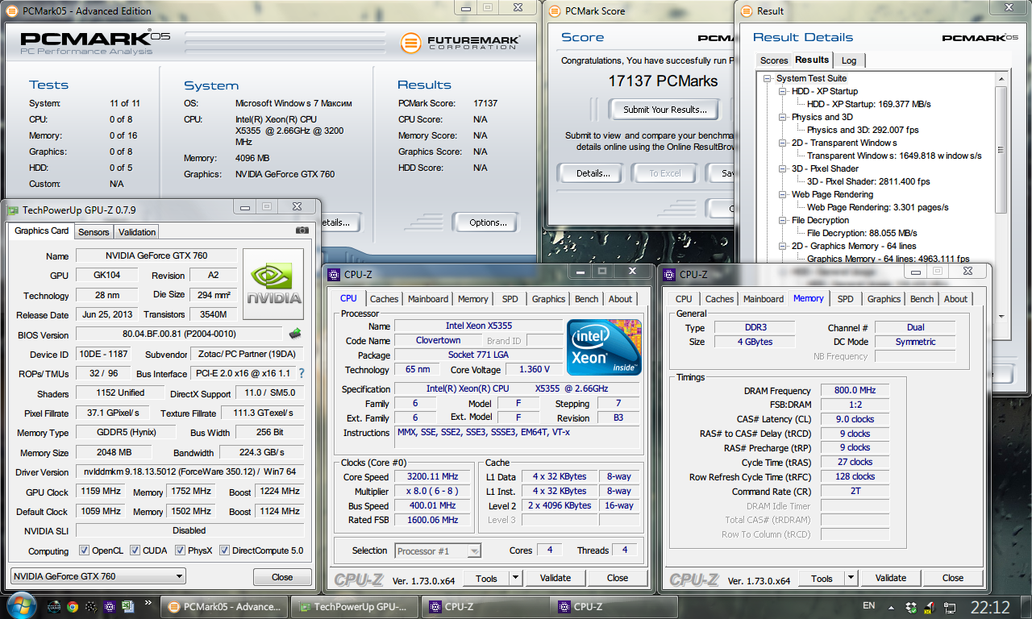Uncheck the OpenCL checkbox in GPU-Z

84,550
